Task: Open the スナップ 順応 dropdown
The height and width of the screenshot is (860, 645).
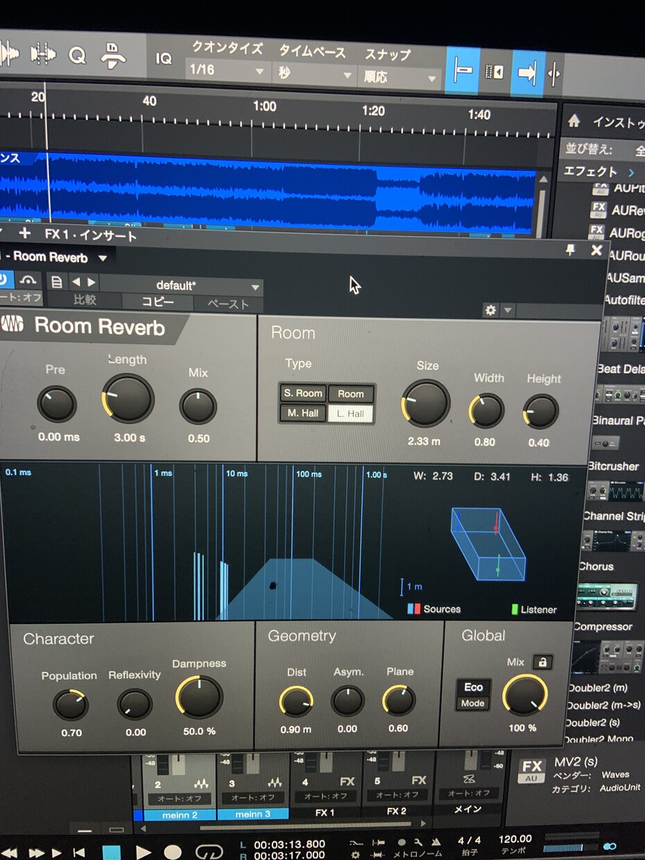Action: point(400,77)
